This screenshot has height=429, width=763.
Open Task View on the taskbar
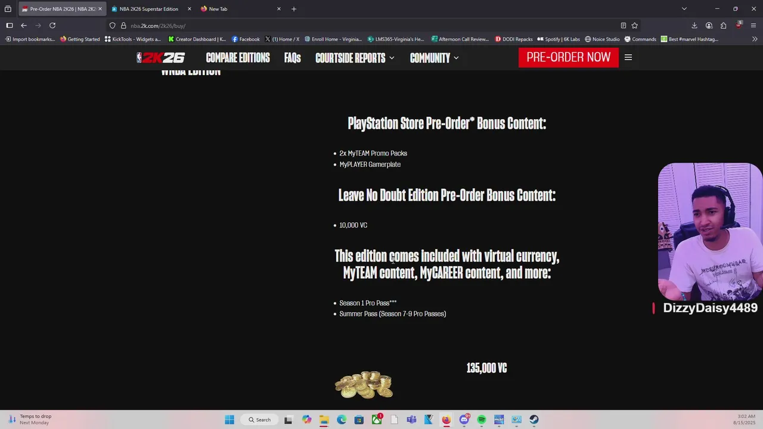point(289,419)
